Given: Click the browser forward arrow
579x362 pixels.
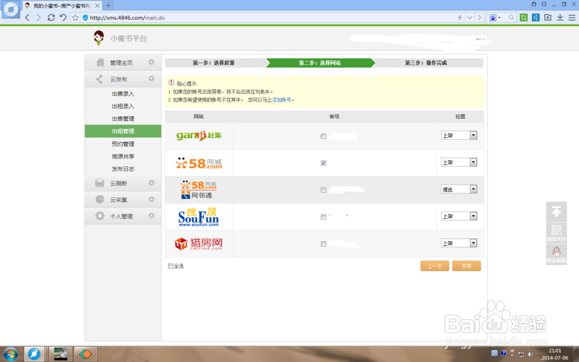Looking at the screenshot, I should (x=38, y=17).
